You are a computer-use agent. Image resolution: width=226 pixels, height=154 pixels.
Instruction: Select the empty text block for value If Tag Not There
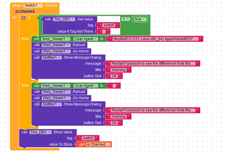[104, 31]
